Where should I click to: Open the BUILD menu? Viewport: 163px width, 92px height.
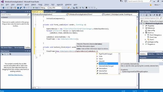tap(27, 5)
